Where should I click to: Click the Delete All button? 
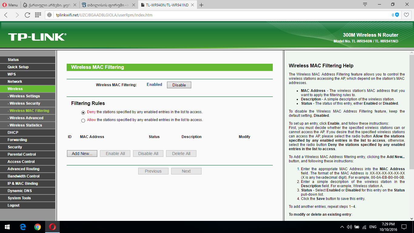[x=181, y=154]
